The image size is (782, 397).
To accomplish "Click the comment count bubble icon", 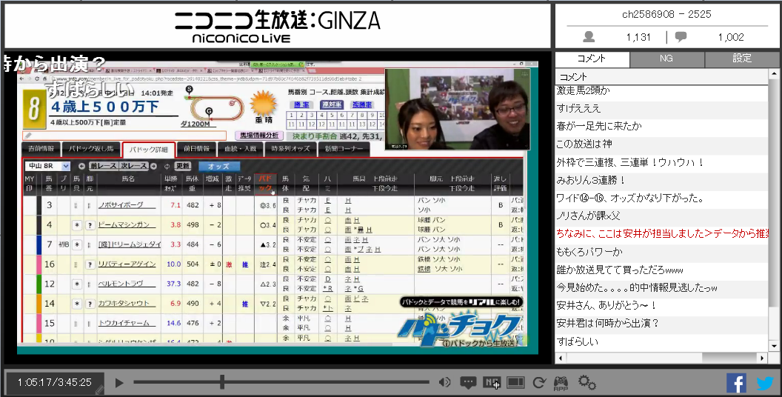I will pyautogui.click(x=681, y=37).
